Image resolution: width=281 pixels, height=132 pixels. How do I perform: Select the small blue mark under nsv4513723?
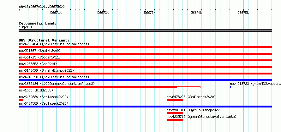(x=230, y=87)
